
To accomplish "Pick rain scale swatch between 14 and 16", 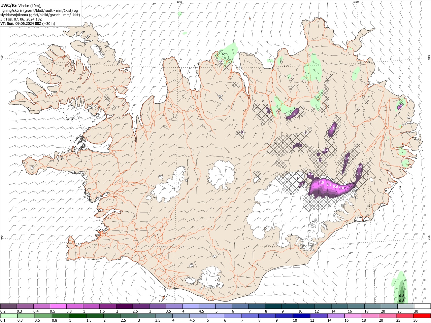I will pos(336,316).
